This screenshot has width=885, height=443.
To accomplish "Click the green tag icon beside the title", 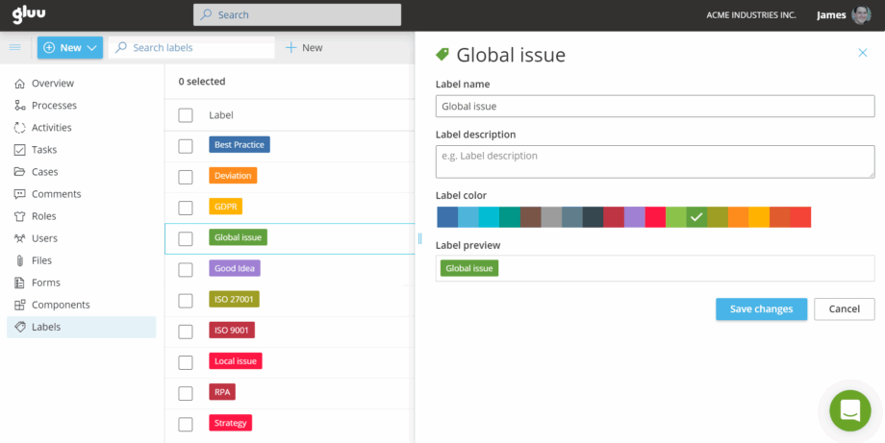I will (x=442, y=55).
